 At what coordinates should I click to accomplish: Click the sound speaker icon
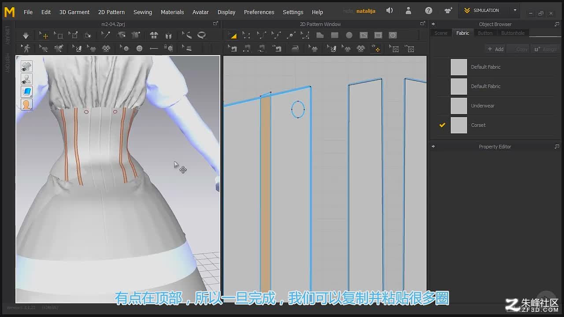coord(390,11)
